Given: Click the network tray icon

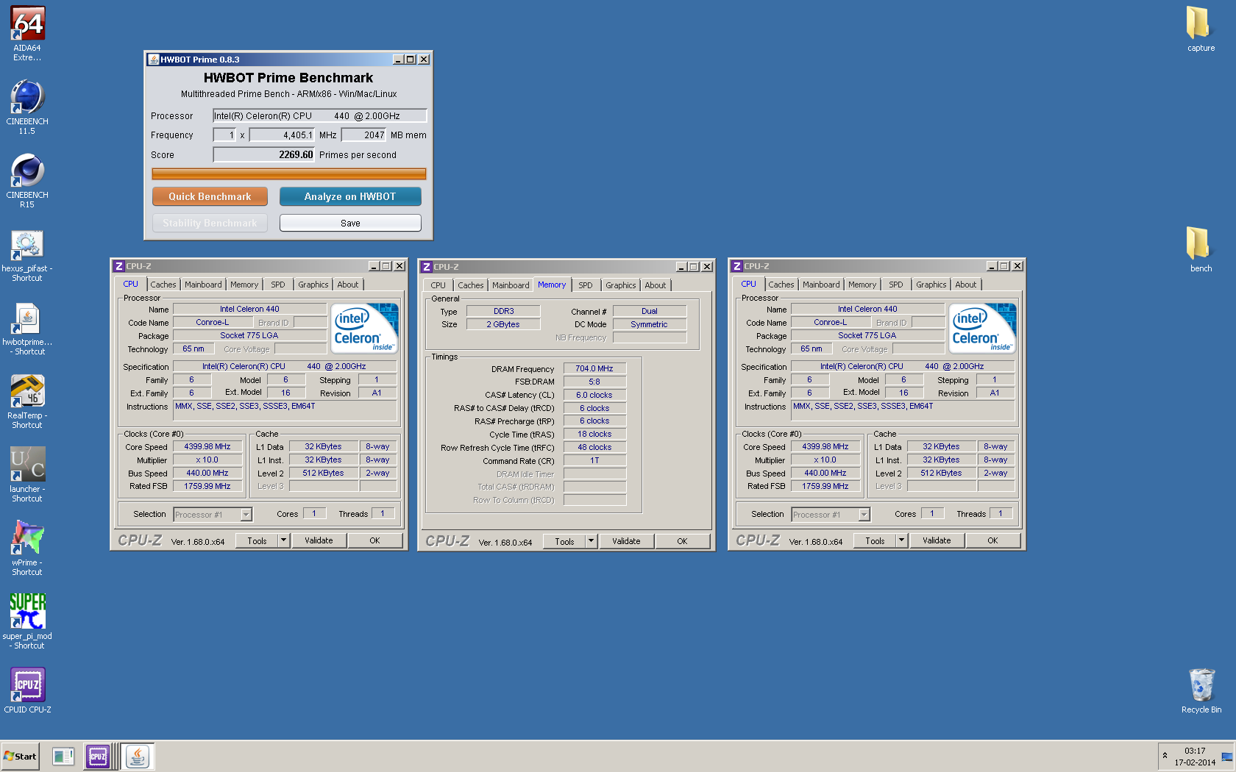Looking at the screenshot, I should point(1226,757).
